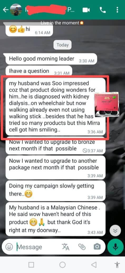125x273 pixels.
Task: Tap the Android home circle button
Action: [62, 265]
